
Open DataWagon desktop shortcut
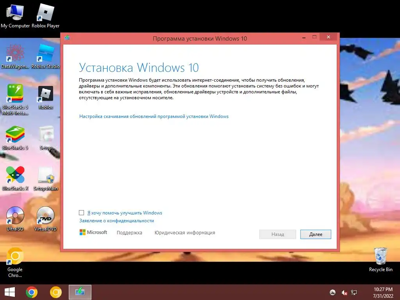click(x=15, y=56)
